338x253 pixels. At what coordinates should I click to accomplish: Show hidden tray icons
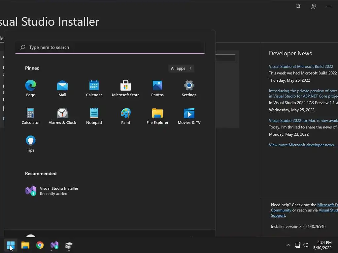point(288,245)
